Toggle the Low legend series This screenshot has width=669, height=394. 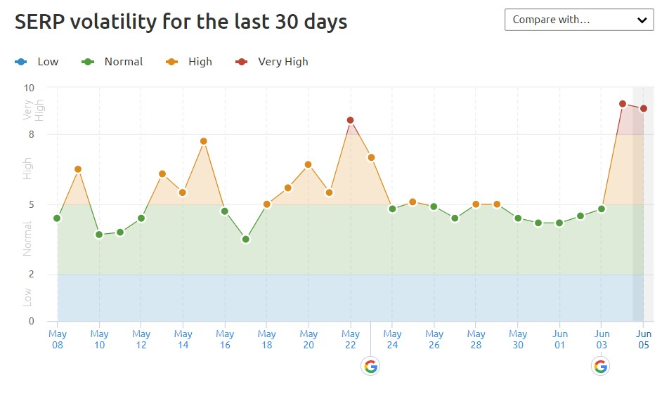tap(37, 62)
